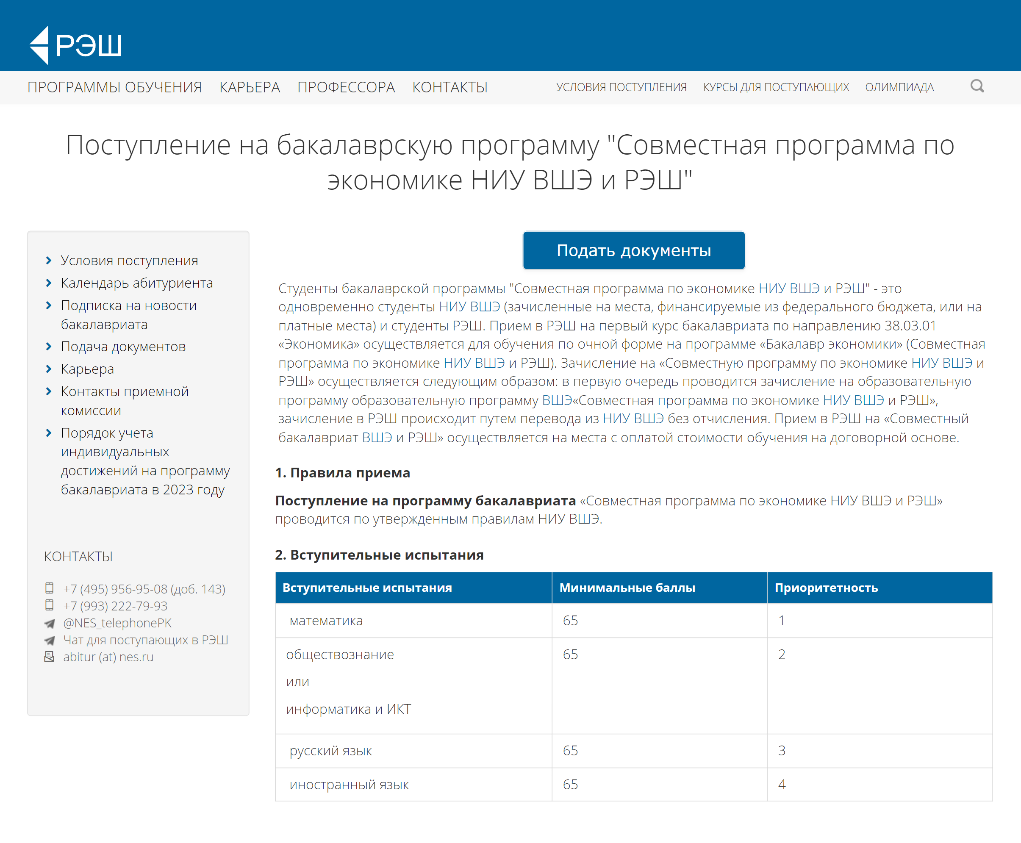Click priority value 4 in иностранный язык row

[782, 785]
